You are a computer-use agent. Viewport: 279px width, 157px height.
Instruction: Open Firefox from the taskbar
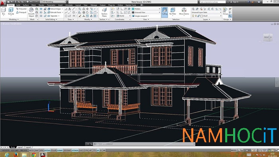point(16,155)
